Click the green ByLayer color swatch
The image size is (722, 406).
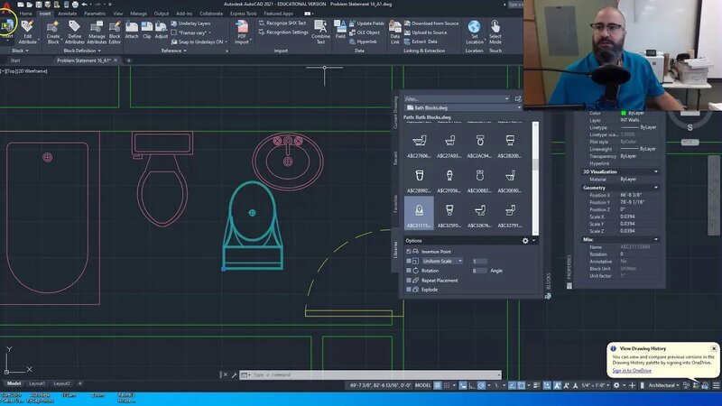coord(624,113)
